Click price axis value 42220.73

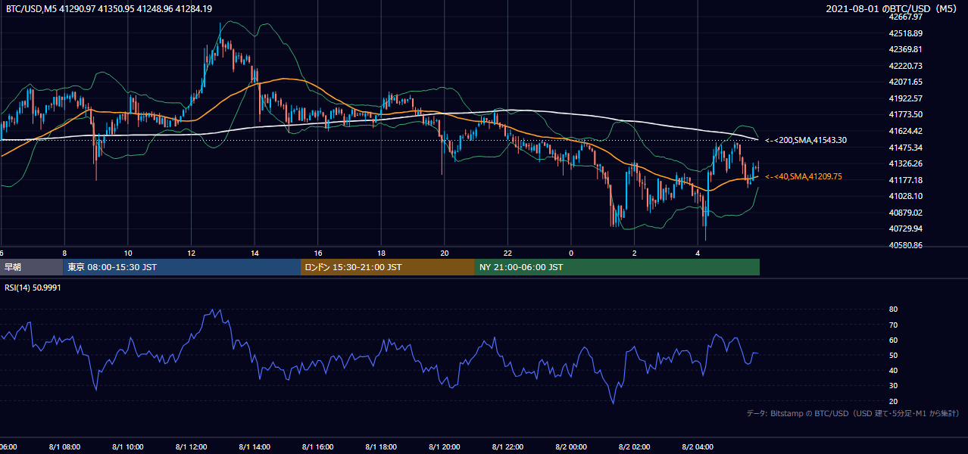pyautogui.click(x=907, y=66)
